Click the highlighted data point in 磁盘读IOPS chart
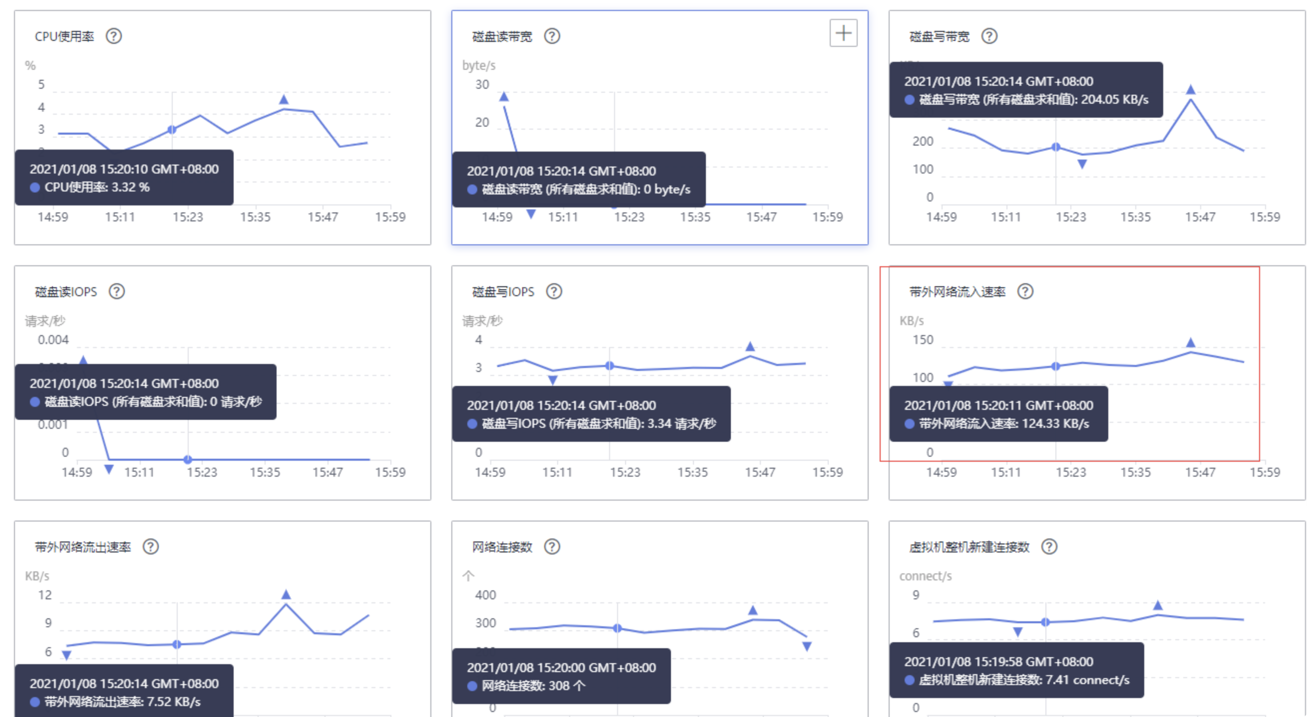 pos(188,460)
